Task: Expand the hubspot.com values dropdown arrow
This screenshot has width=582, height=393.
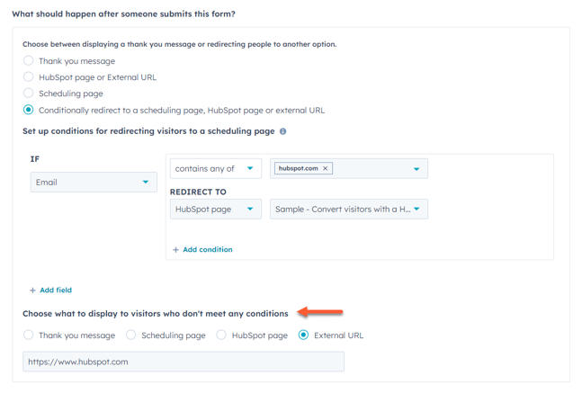Action: coord(416,169)
